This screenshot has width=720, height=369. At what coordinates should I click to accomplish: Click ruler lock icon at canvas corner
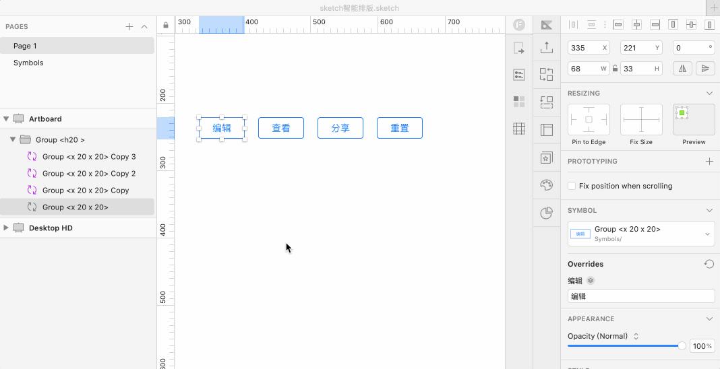[166, 25]
